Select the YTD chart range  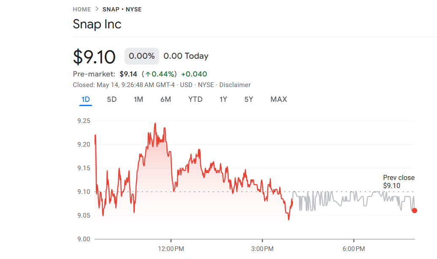coord(195,100)
